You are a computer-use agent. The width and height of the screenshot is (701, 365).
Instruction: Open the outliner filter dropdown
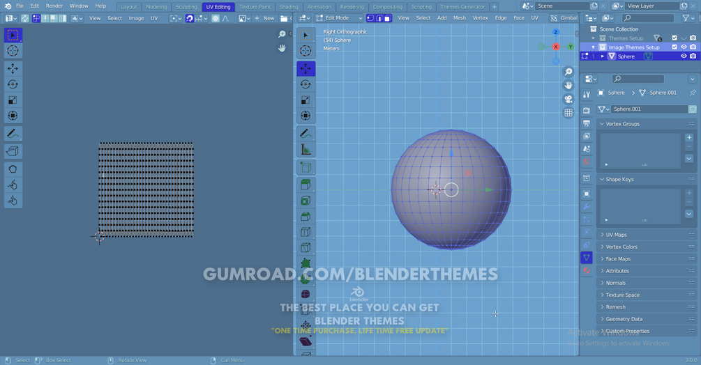(x=688, y=18)
